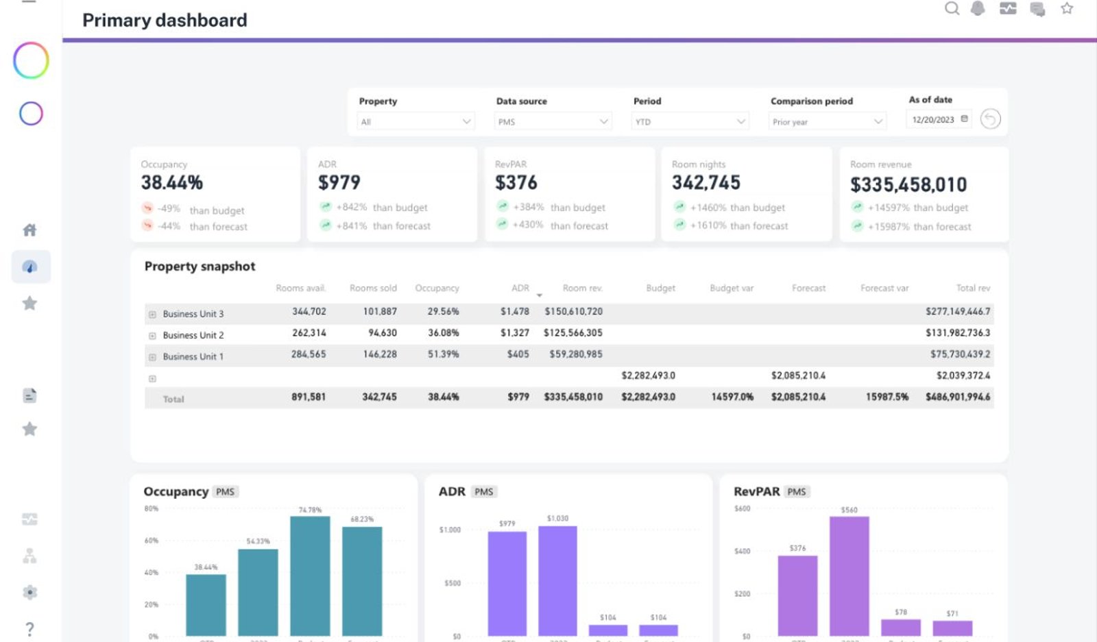Image resolution: width=1097 pixels, height=642 pixels.
Task: Open the organization hierarchy sidebar icon
Action: (x=29, y=556)
